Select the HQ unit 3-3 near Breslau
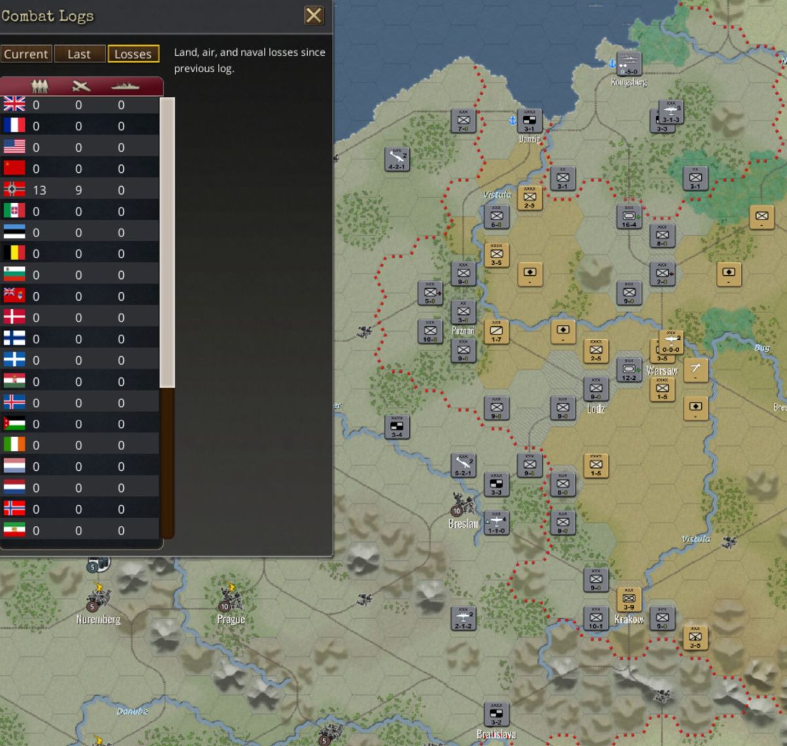Screen dimensions: 787x746 [x=496, y=485]
